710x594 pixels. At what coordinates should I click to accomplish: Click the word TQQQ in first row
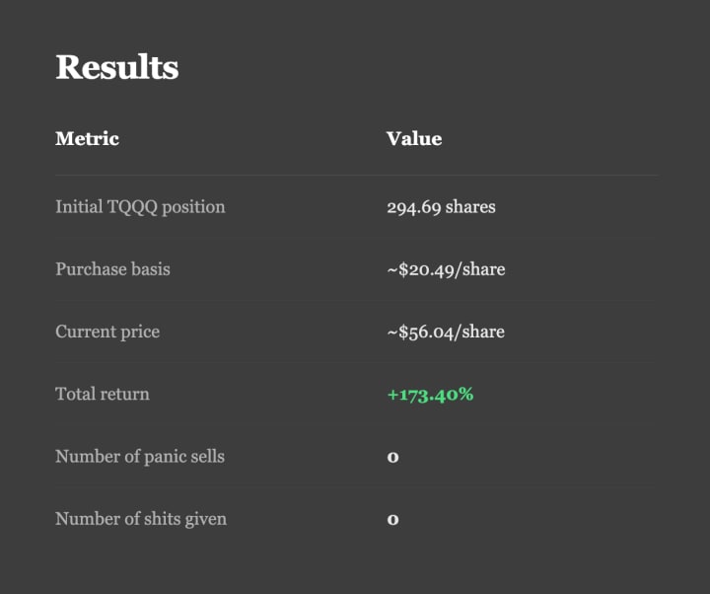132,207
